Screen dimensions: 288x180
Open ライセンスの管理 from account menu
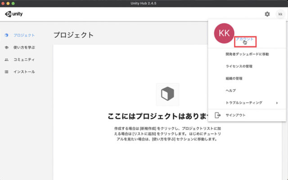[x=239, y=66]
